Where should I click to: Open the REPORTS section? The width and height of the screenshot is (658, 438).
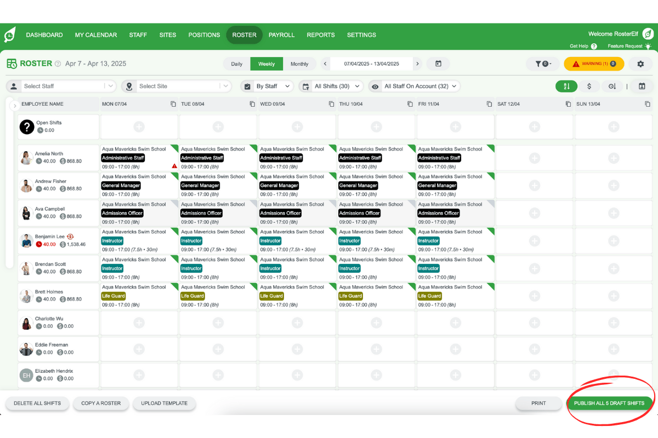[x=321, y=34]
